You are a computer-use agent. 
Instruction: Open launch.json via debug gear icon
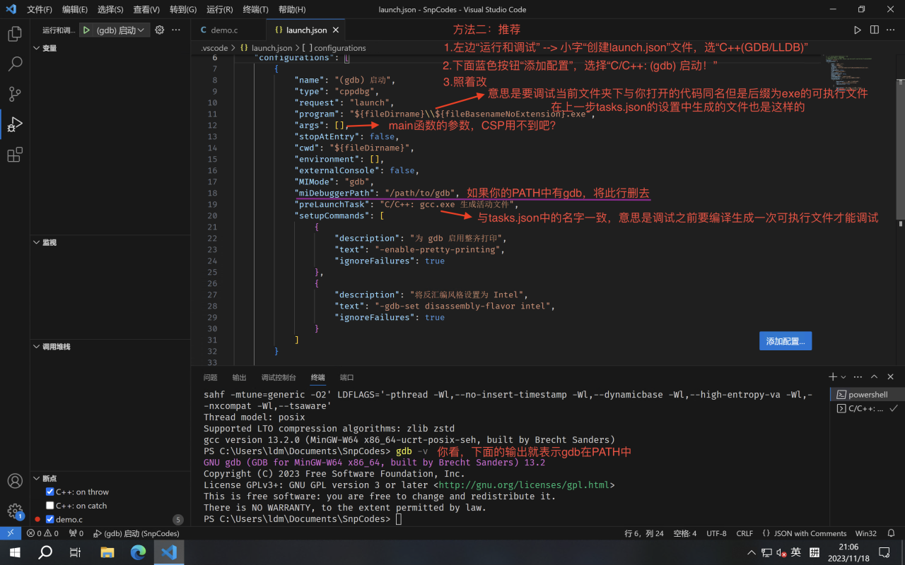point(160,30)
